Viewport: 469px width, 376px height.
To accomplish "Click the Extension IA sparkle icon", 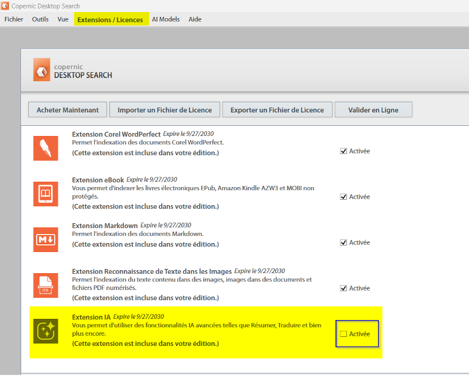I will [46, 331].
